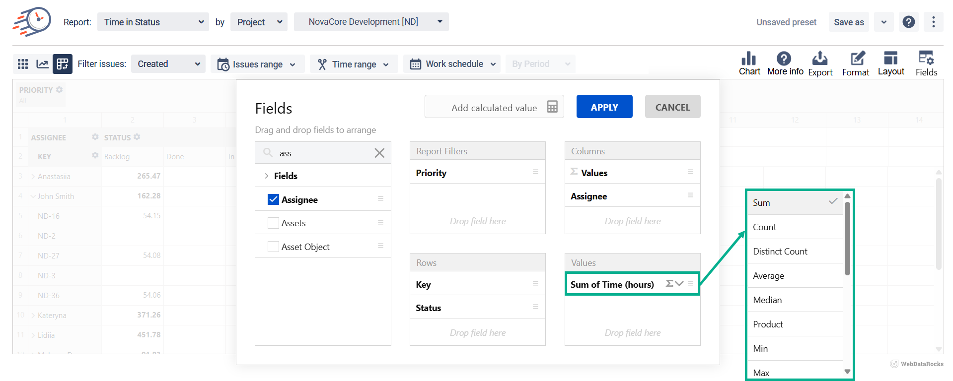Open the Time in Status report dropdown

153,22
